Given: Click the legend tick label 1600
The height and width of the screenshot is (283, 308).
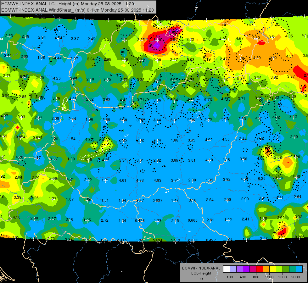Looking at the screenshot, I should click(x=283, y=277).
